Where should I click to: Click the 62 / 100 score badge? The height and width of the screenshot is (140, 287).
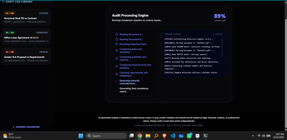point(10,13)
